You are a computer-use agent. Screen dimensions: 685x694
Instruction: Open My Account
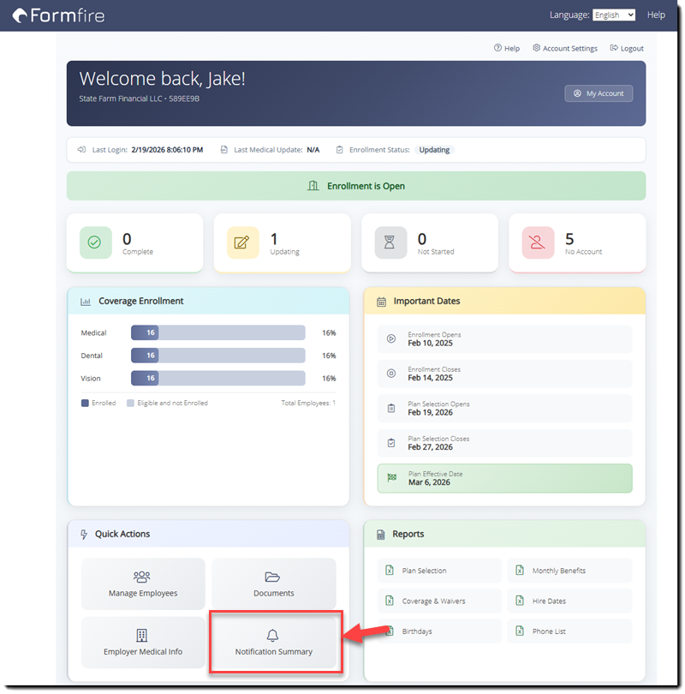point(598,93)
